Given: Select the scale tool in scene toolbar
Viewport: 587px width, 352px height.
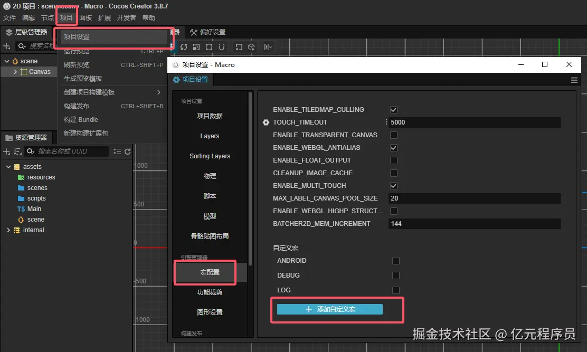Looking at the screenshot, I should 196,47.
